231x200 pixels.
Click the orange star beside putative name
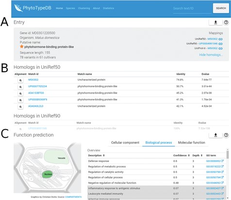(x=22, y=47)
